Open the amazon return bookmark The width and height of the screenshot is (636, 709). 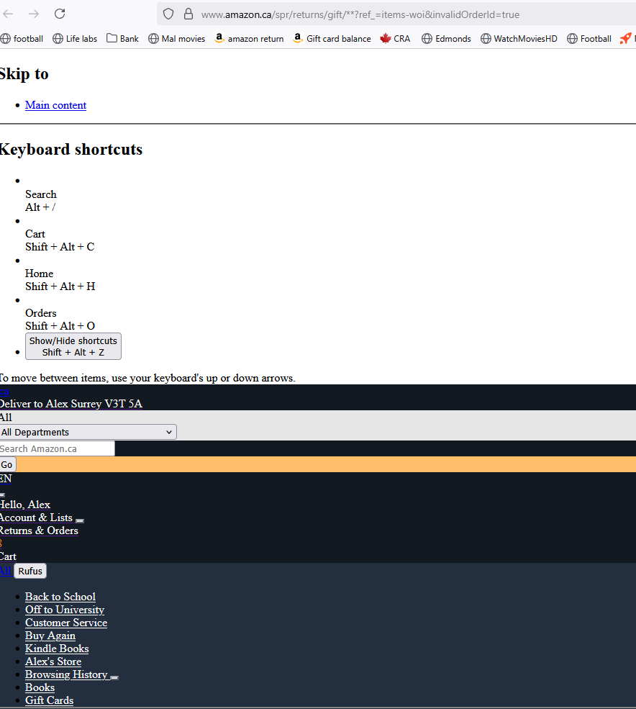[249, 39]
